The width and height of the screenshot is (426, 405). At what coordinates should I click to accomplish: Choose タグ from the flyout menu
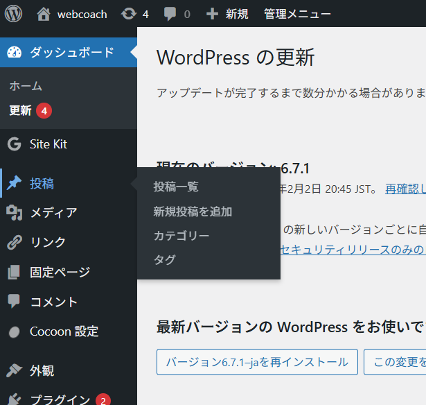point(165,260)
